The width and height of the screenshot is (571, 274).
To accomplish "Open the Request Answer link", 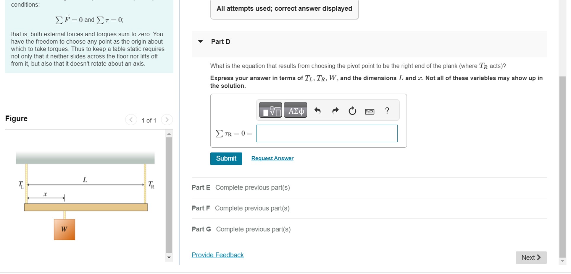I will point(272,158).
